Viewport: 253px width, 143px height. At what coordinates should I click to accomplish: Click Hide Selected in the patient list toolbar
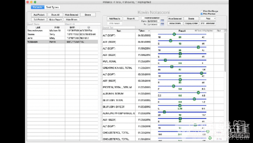coord(72,15)
